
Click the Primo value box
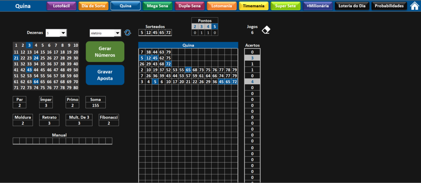point(72,105)
